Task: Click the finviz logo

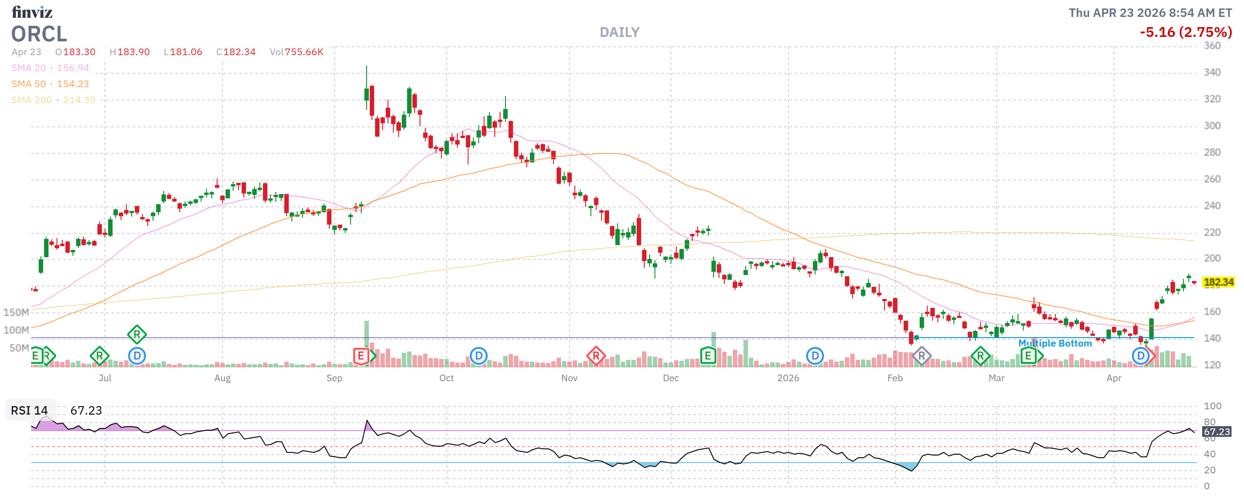Action: (32, 12)
